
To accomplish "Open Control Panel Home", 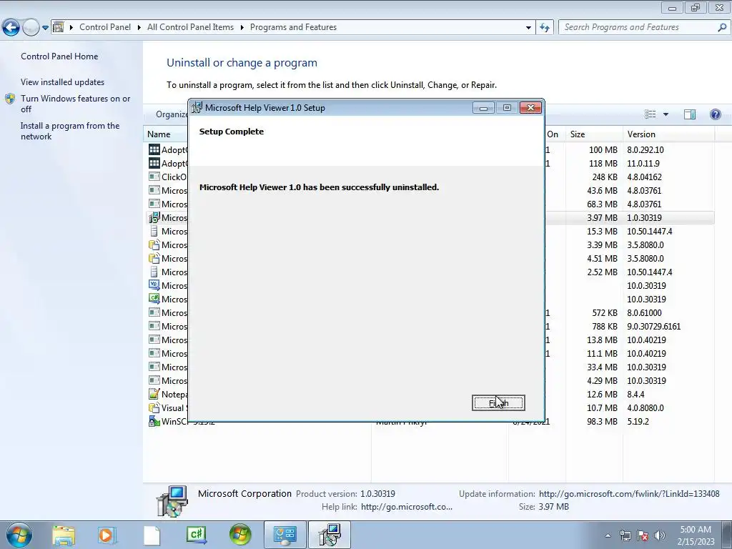I will coord(59,56).
